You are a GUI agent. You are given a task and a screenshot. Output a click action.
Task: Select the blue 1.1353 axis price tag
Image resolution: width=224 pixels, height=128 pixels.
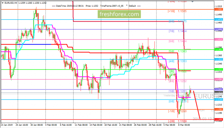[x=219, y=60]
